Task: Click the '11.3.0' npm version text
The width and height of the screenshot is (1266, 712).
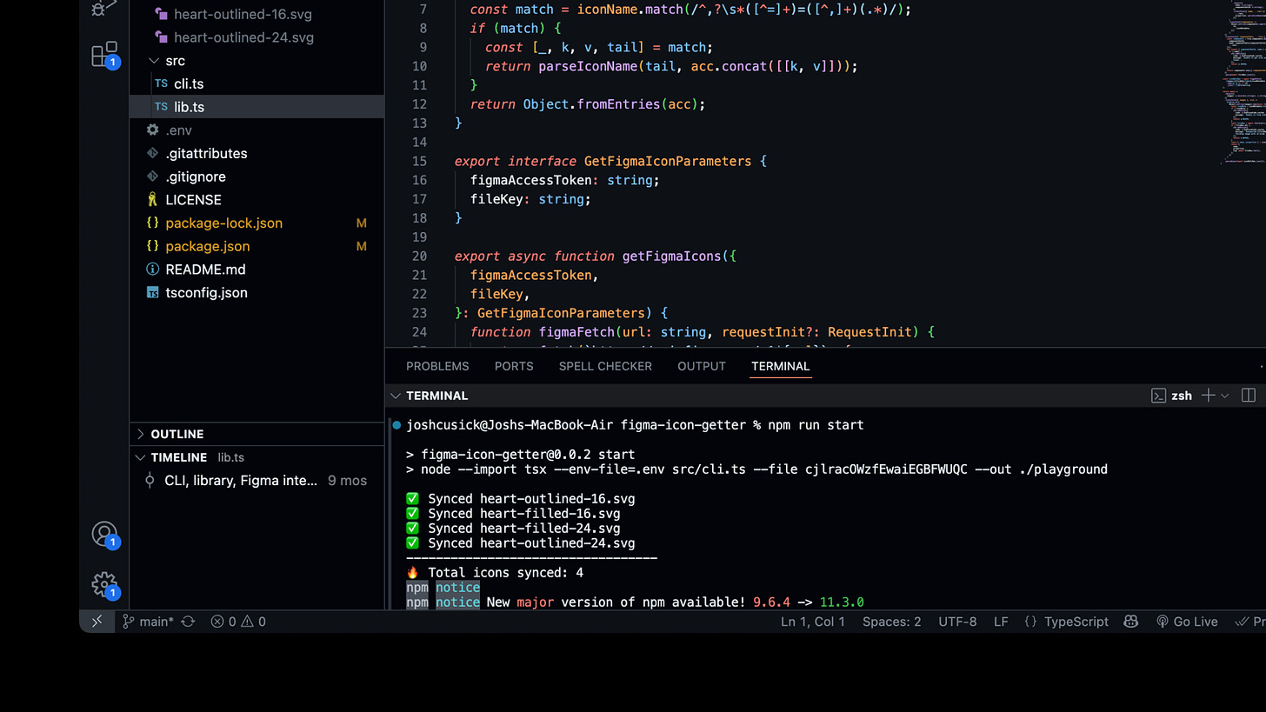Action: click(x=842, y=602)
